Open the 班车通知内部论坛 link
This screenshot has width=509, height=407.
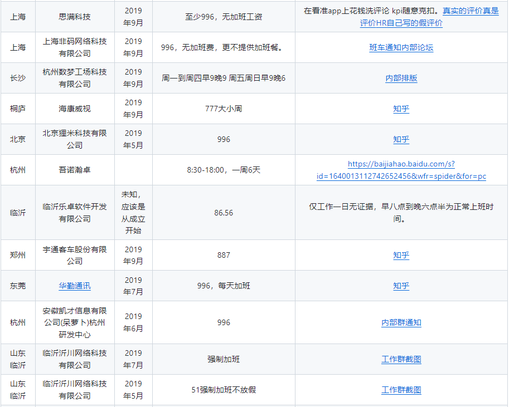point(401,47)
